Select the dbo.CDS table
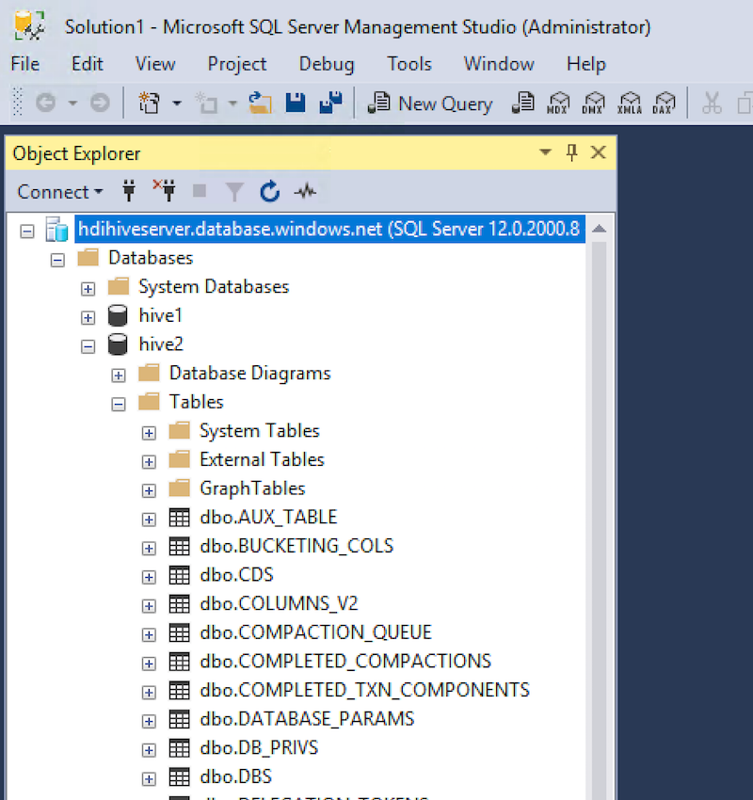Screen dimensions: 753x800 [236, 574]
